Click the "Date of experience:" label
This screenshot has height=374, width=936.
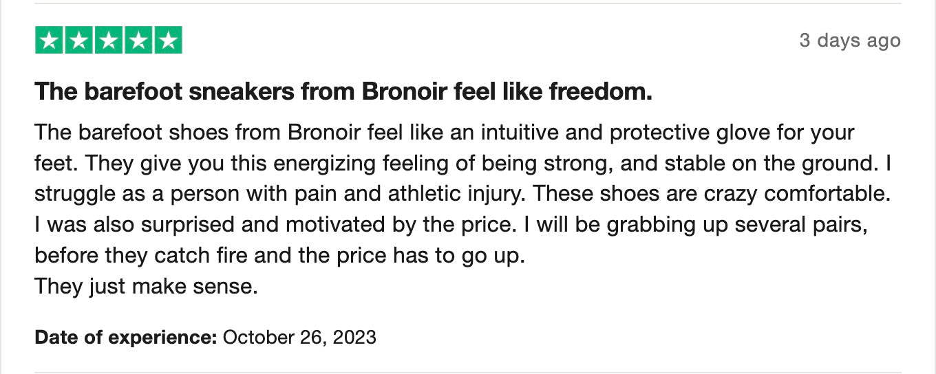126,338
